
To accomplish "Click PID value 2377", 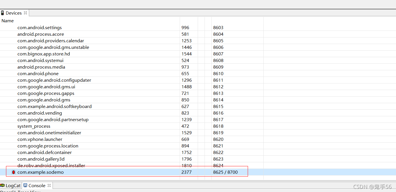I will [187, 172].
